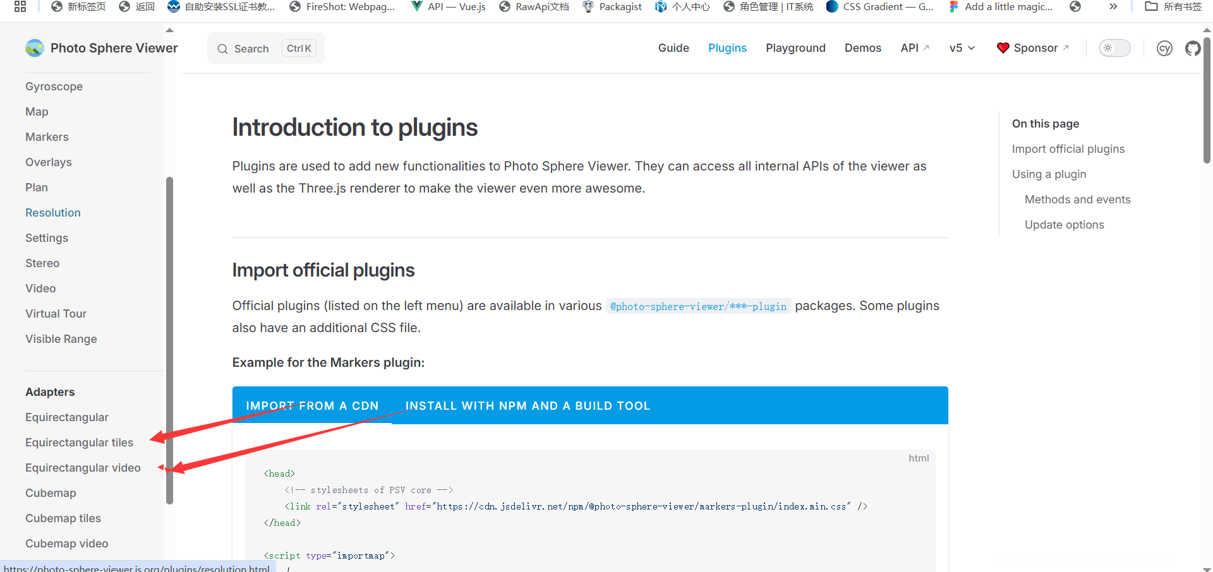Open Cubemap tiles adapter
Screen dimensions: 1213x572
click(63, 518)
